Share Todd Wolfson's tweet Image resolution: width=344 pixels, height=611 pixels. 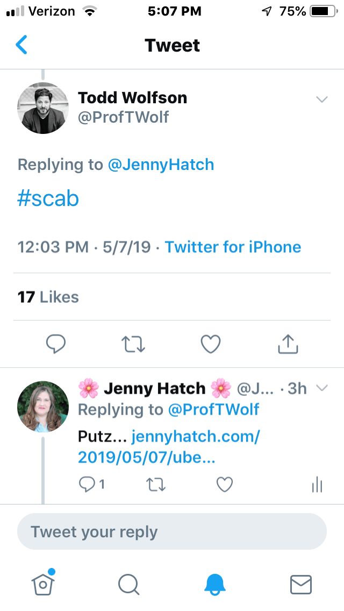point(288,344)
